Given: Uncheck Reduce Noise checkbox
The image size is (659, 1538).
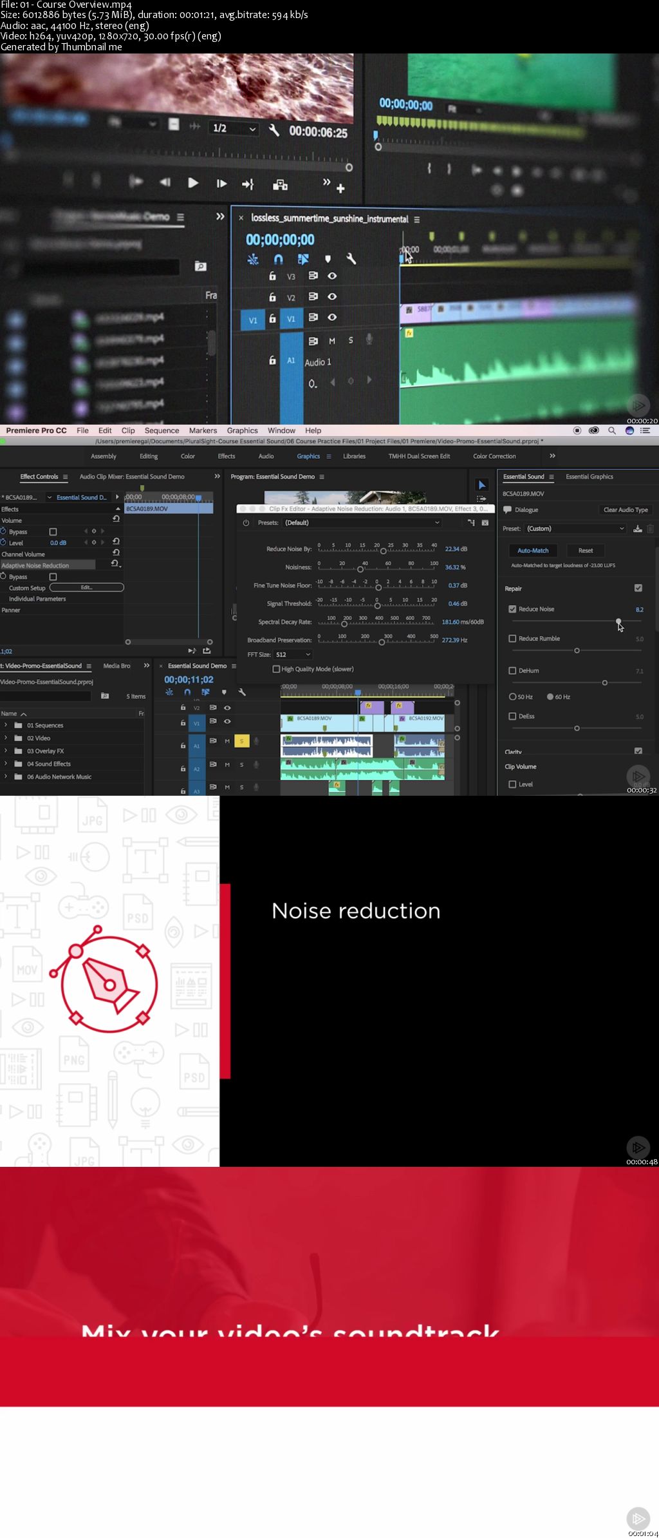Looking at the screenshot, I should (x=512, y=609).
